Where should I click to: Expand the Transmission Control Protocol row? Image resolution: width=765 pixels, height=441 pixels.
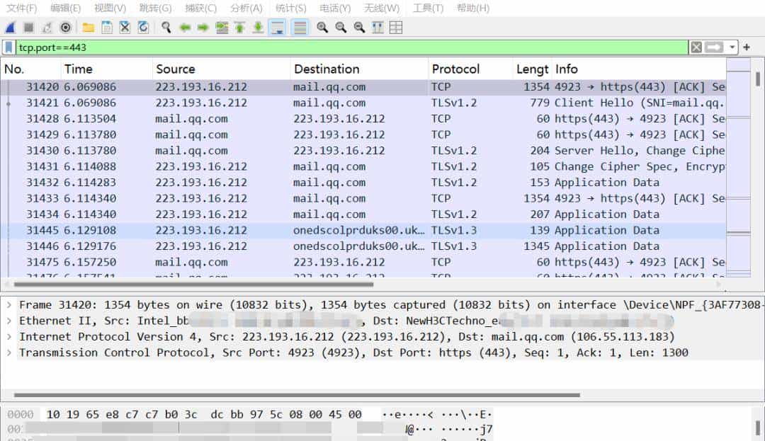(9, 353)
